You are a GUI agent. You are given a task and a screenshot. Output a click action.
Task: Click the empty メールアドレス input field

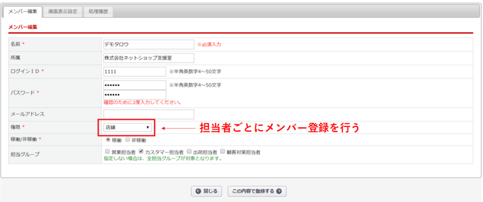coord(149,114)
